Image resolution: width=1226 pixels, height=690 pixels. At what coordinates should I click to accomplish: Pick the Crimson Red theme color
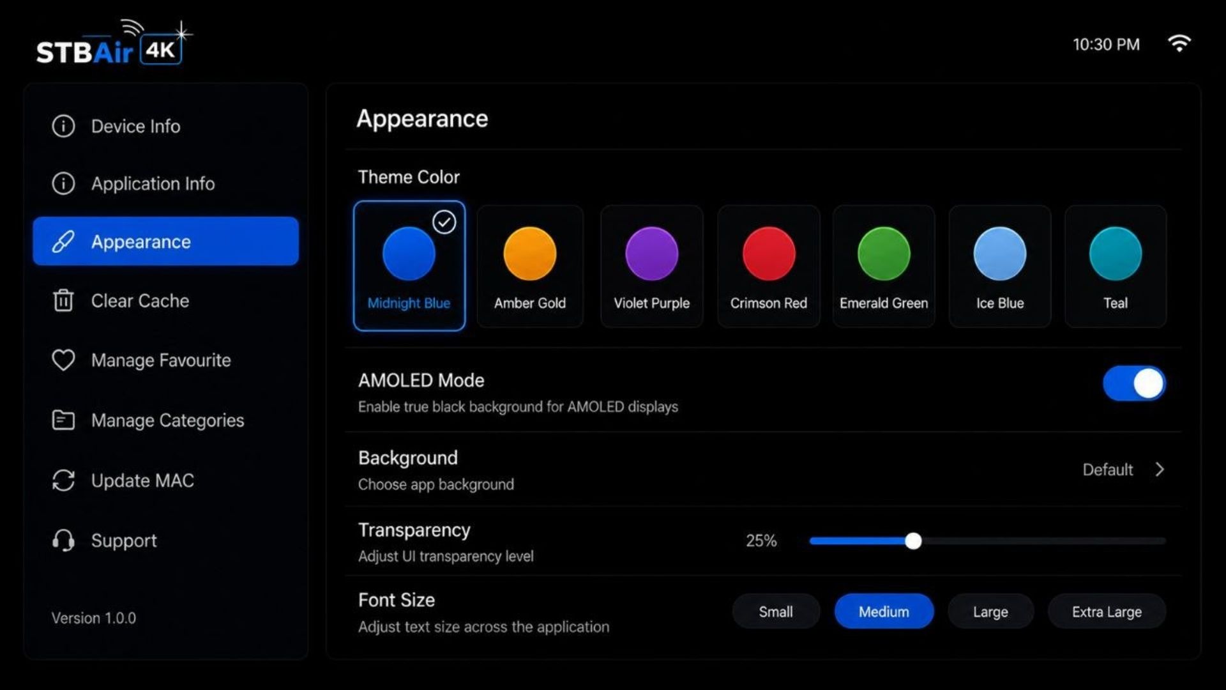click(769, 266)
